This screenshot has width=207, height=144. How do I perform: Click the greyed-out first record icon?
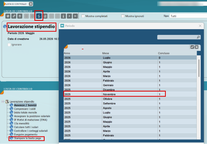coord(52,16)
